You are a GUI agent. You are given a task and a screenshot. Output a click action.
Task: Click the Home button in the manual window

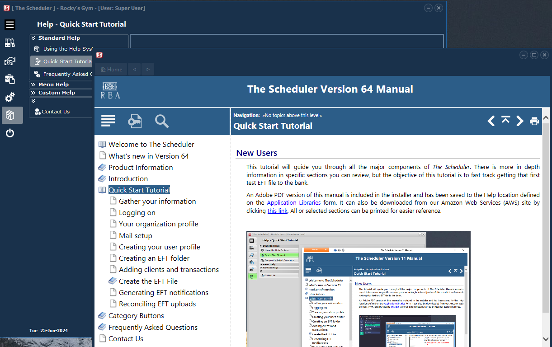[111, 70]
